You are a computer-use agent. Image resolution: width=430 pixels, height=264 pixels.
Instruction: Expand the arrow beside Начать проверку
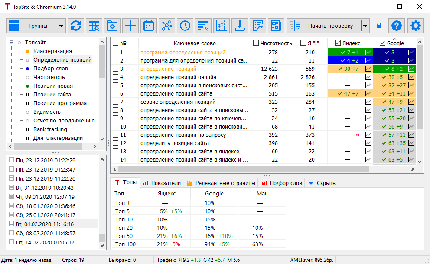[x=365, y=26]
